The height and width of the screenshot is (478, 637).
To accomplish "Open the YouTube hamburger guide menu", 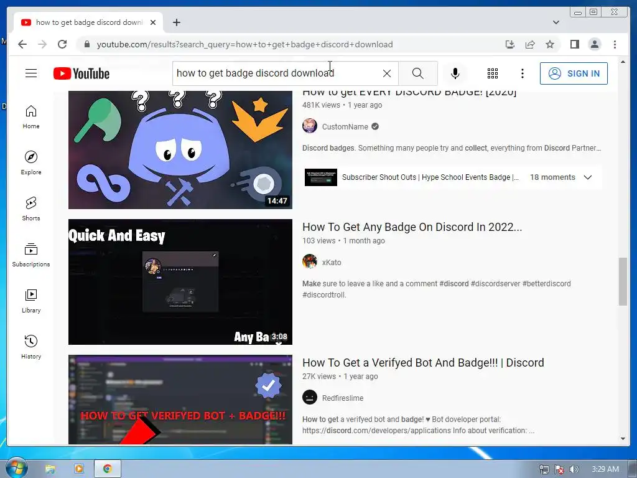I will click(x=31, y=73).
